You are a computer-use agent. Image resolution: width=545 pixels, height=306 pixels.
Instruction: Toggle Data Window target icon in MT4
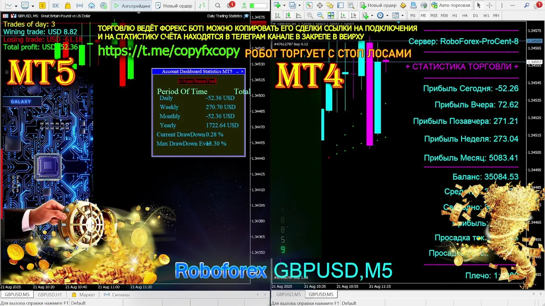click(320, 5)
